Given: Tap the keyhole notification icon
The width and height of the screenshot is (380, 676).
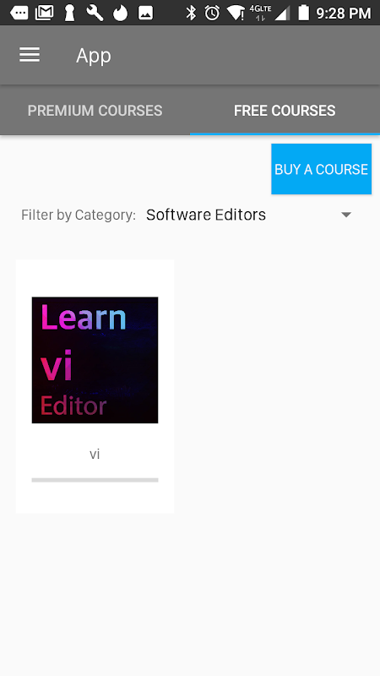Looking at the screenshot, I should coord(69,13).
